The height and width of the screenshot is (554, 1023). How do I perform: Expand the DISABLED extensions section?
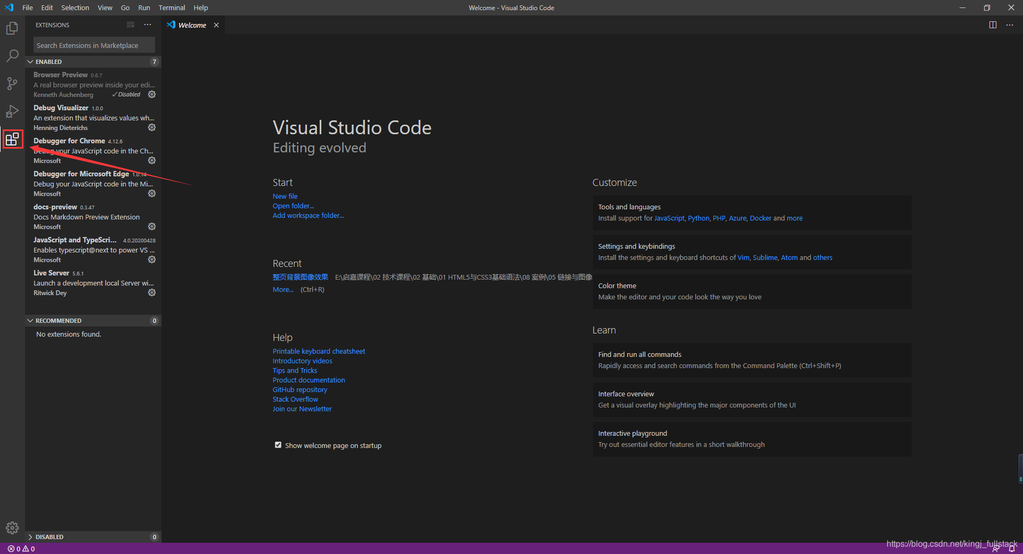tap(93, 537)
